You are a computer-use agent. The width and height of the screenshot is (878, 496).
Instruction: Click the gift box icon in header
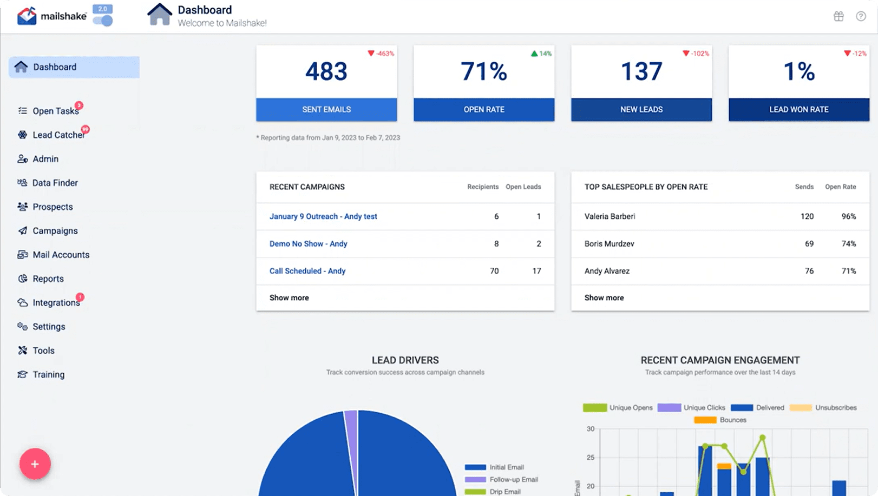(x=838, y=16)
